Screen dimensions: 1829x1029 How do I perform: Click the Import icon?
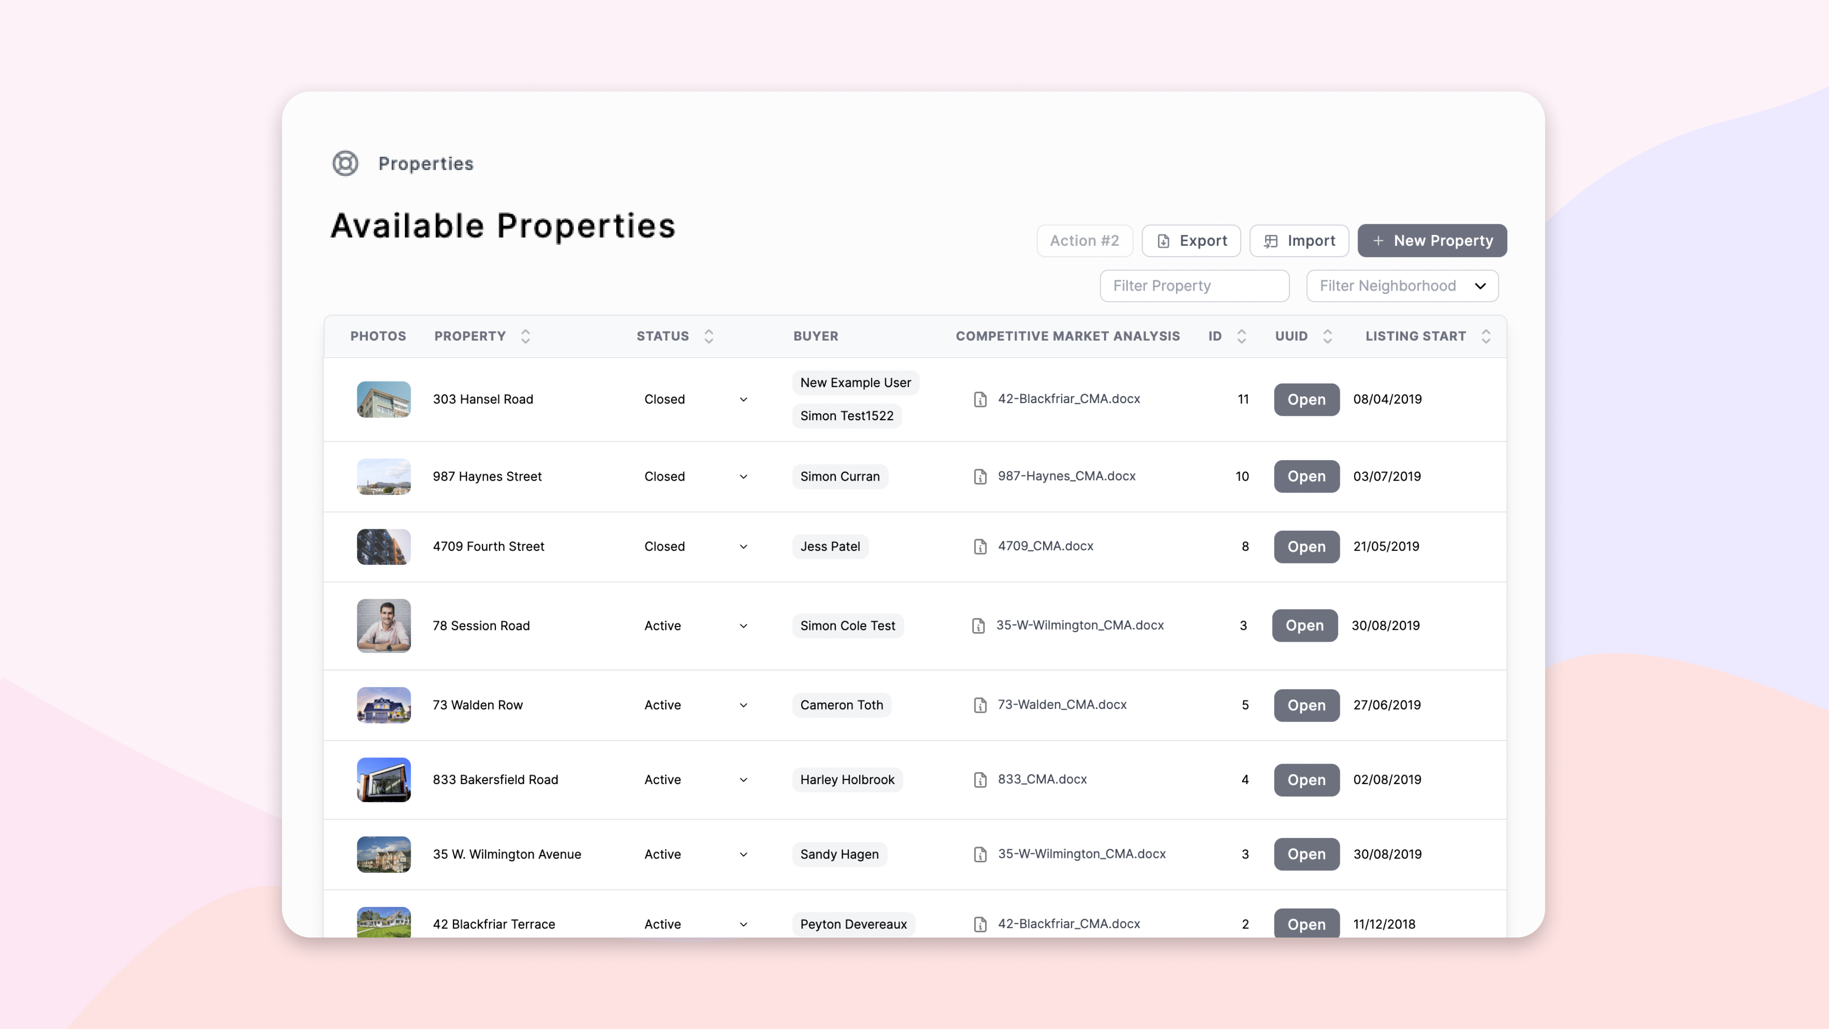click(1270, 241)
